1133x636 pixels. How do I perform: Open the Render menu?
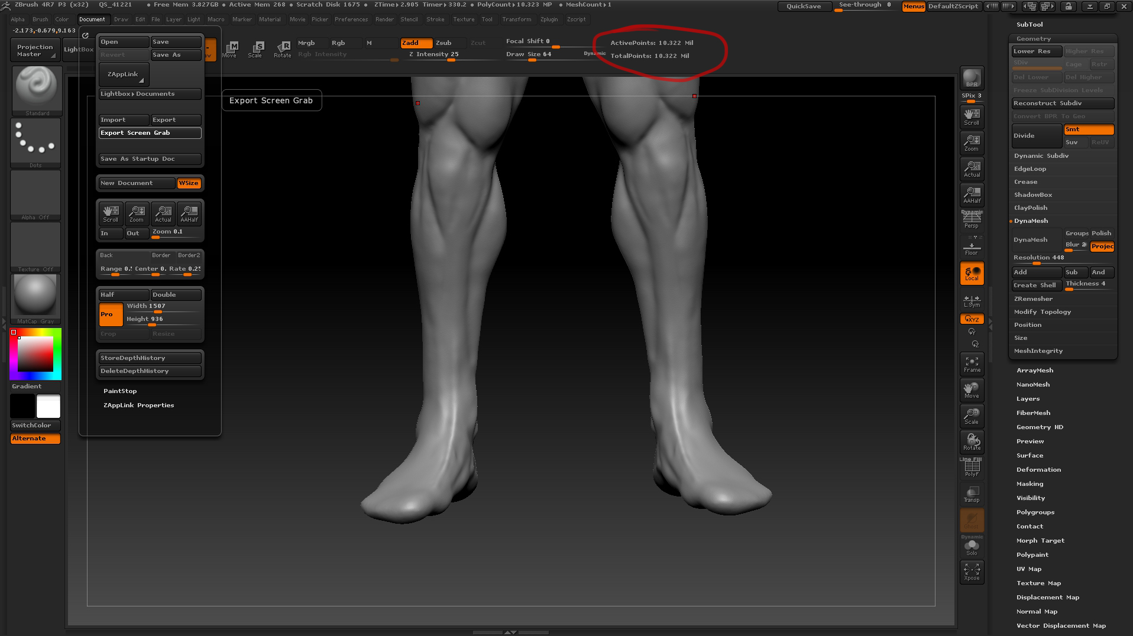384,20
